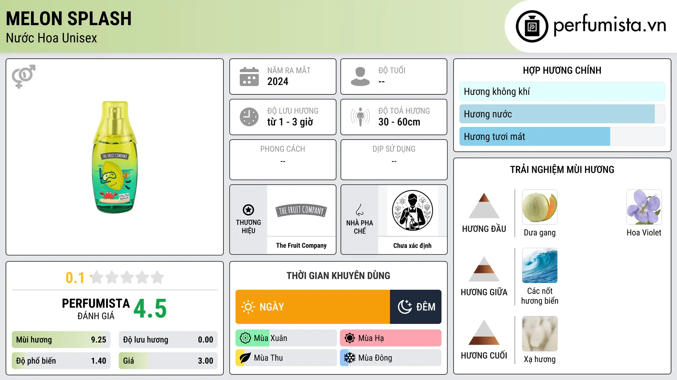Click the perfumista.vn bottle logo icon
Viewport: 677px width, 380px height.
532,26
